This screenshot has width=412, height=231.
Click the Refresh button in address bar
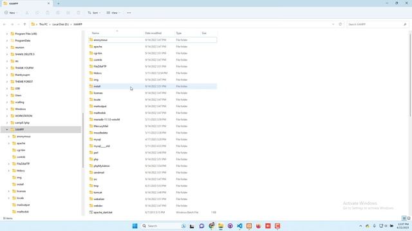pos(341,24)
